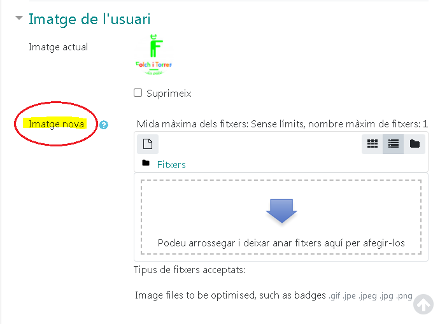
Task: Switch file manager to folder tree view
Action: coord(415,144)
